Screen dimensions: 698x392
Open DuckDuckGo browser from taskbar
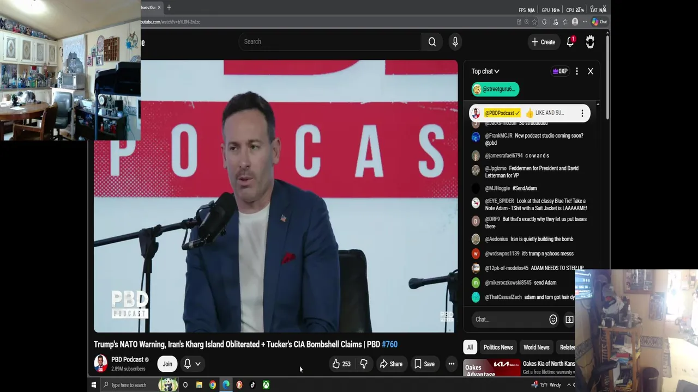point(239,385)
